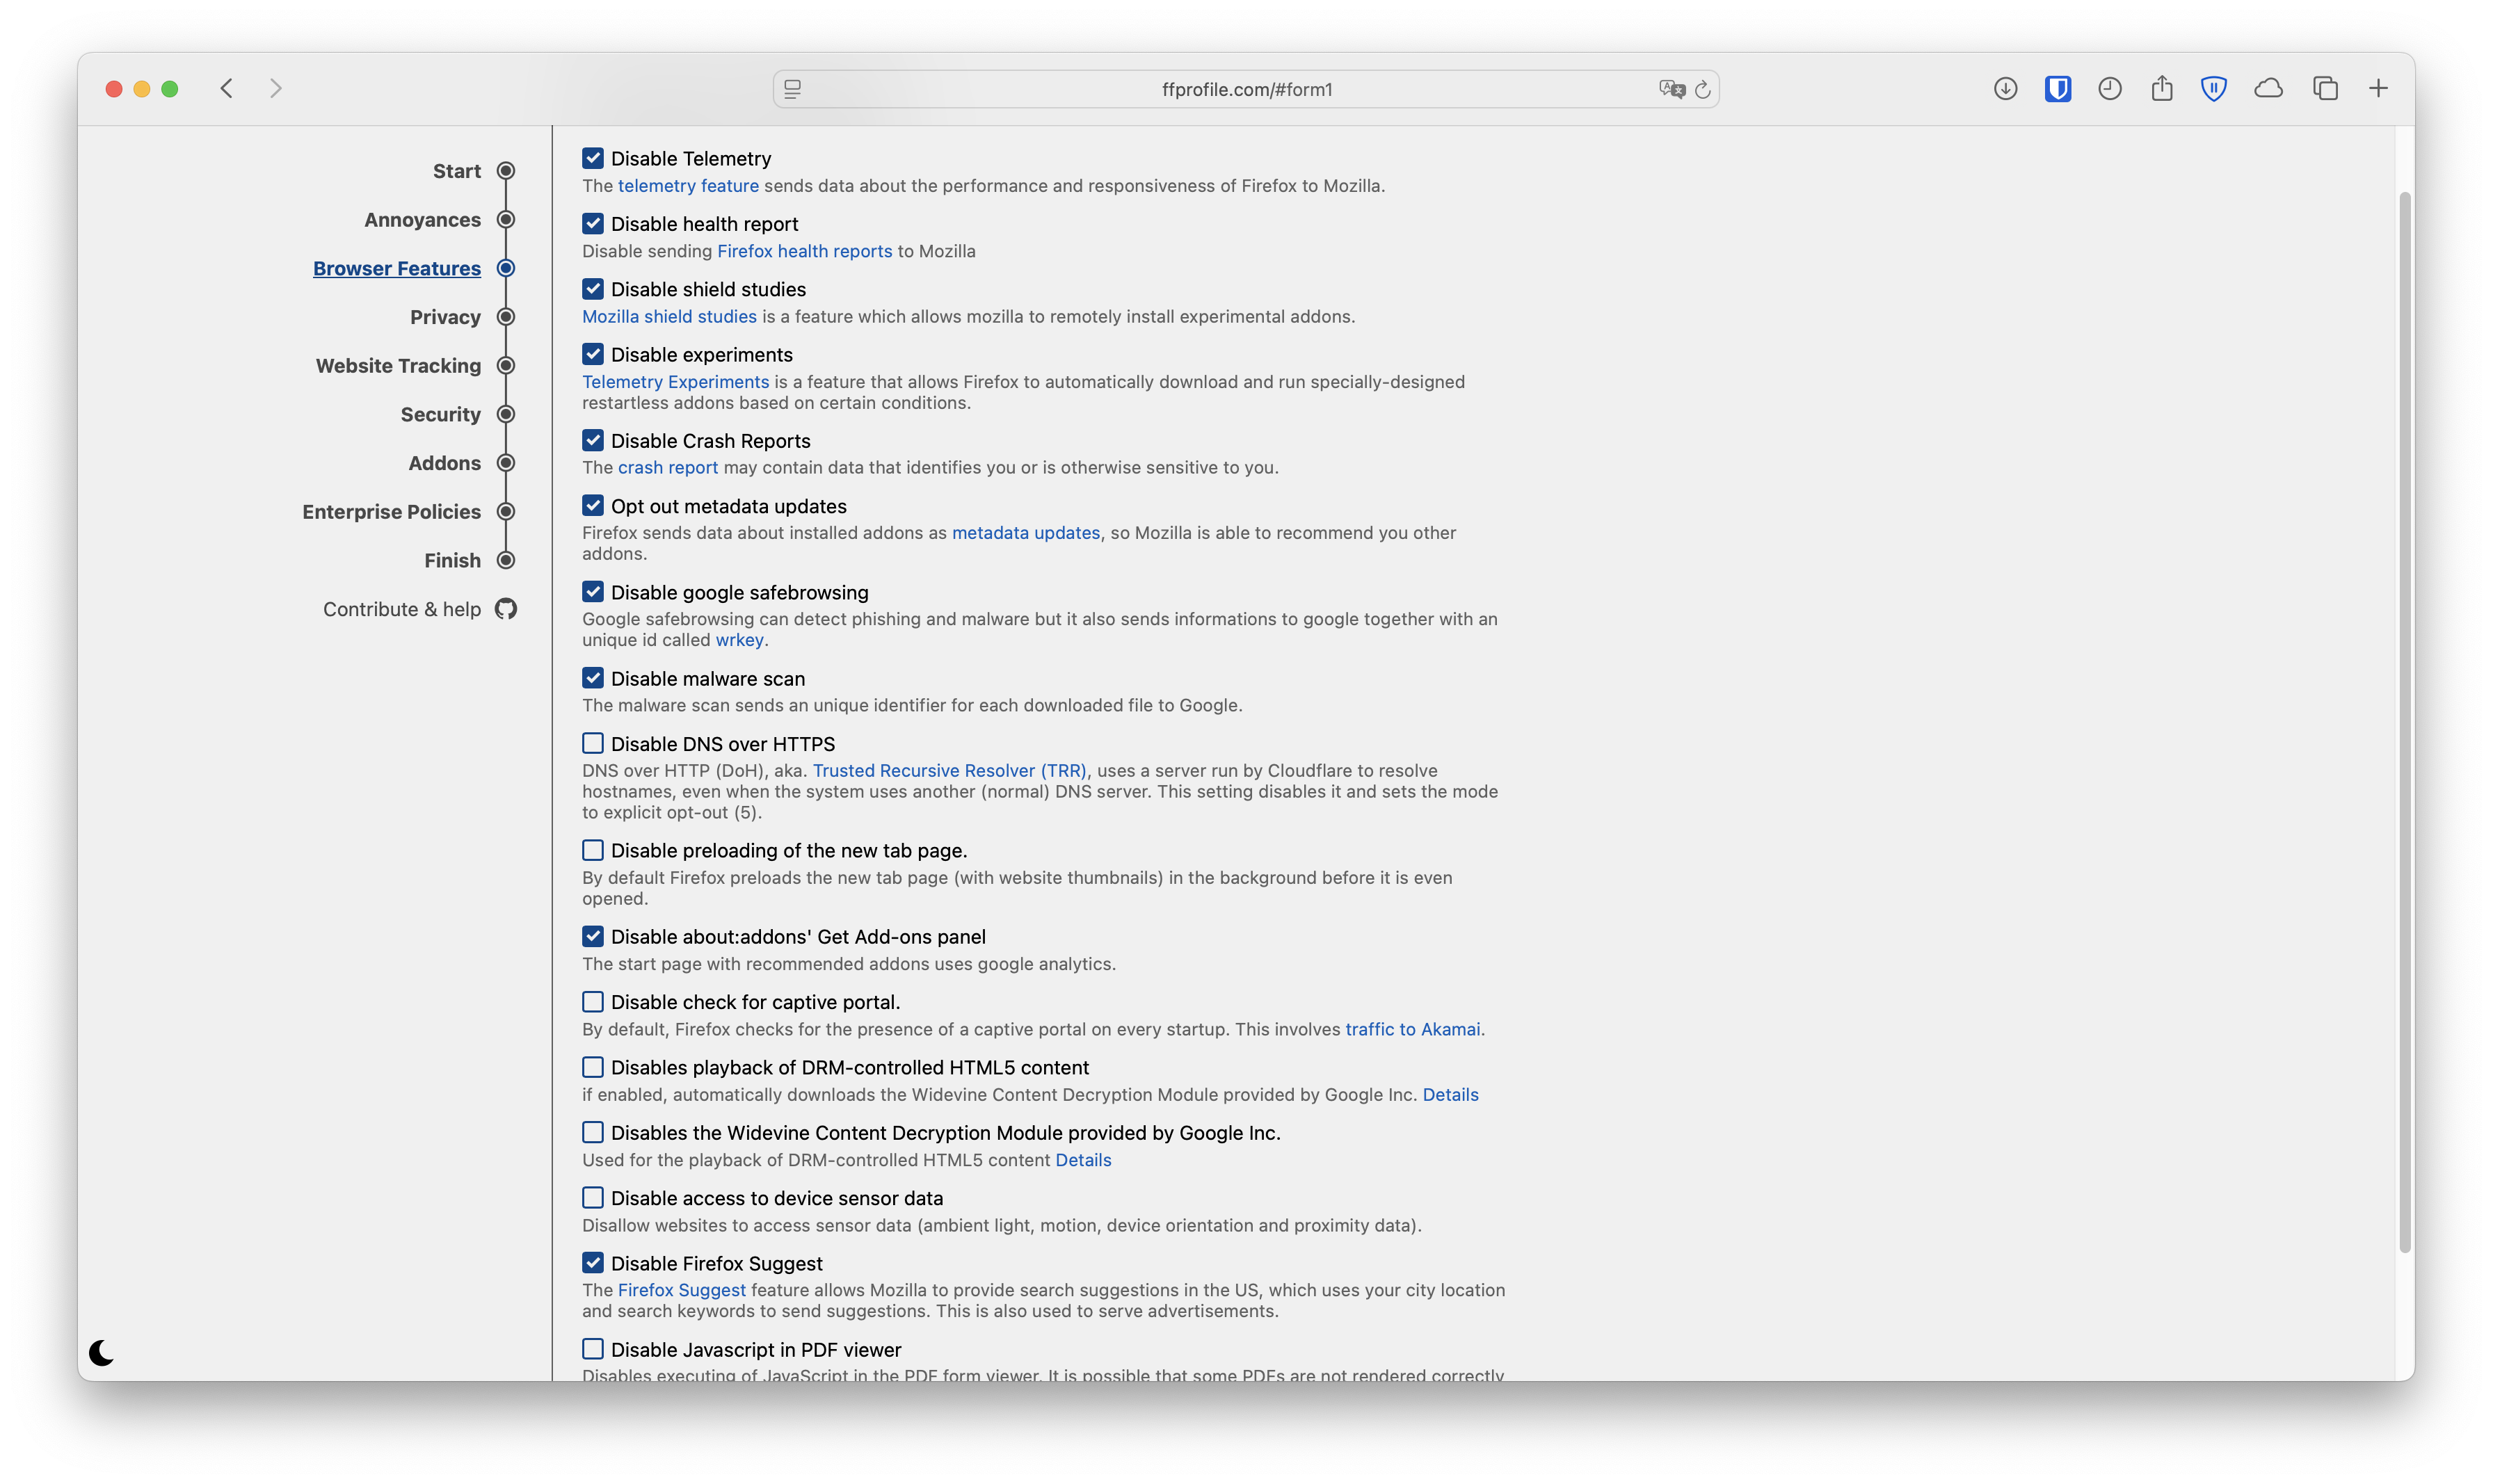Check Disable preloading of the new tab page
The height and width of the screenshot is (1484, 2493).
[x=593, y=850]
